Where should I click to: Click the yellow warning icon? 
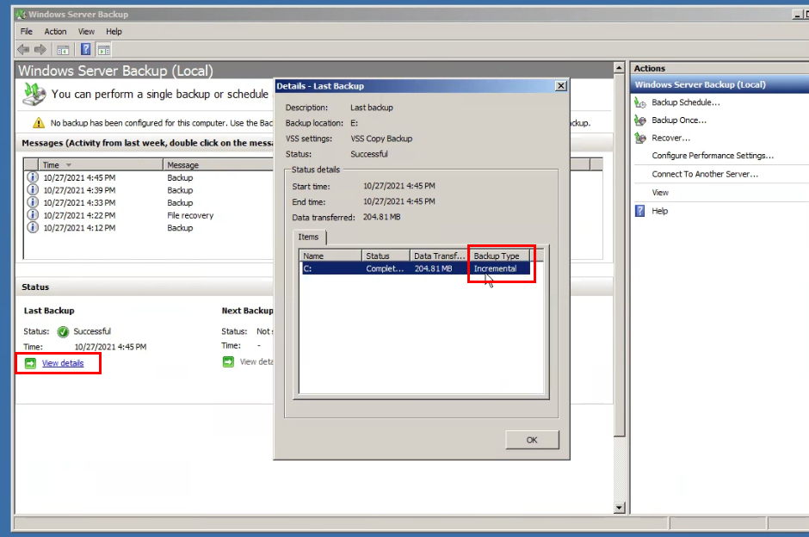tap(39, 123)
